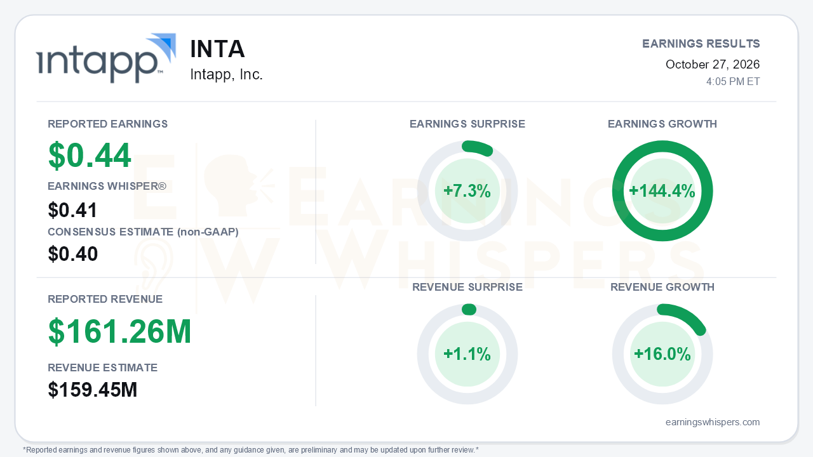Click the CONSENSUS ESTIMATE (non-GAAP) label
Image resolution: width=813 pixels, height=457 pixels.
143,232
